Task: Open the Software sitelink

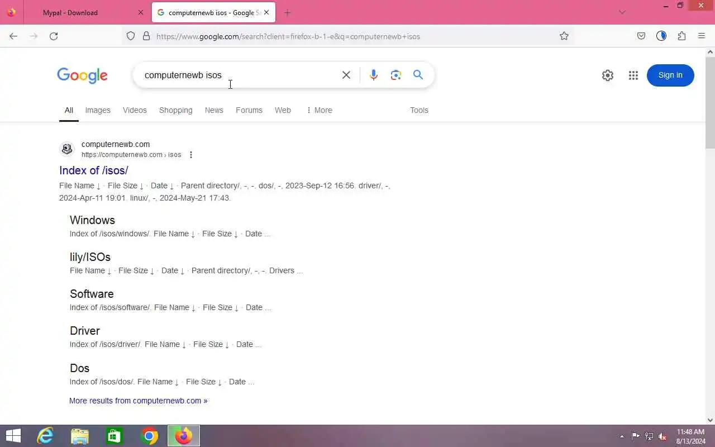Action: 92,294
